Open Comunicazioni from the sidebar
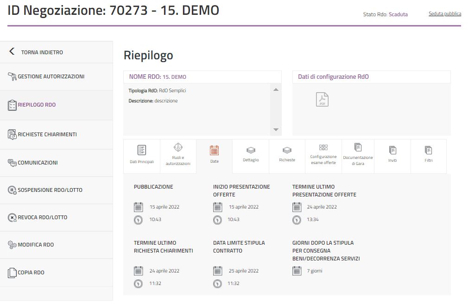475x304 pixels. (x=38, y=163)
